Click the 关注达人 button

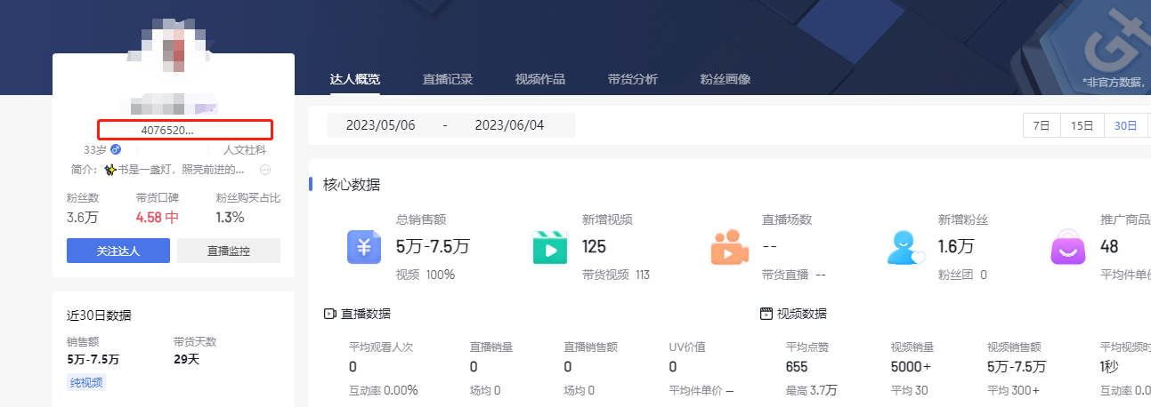[118, 251]
